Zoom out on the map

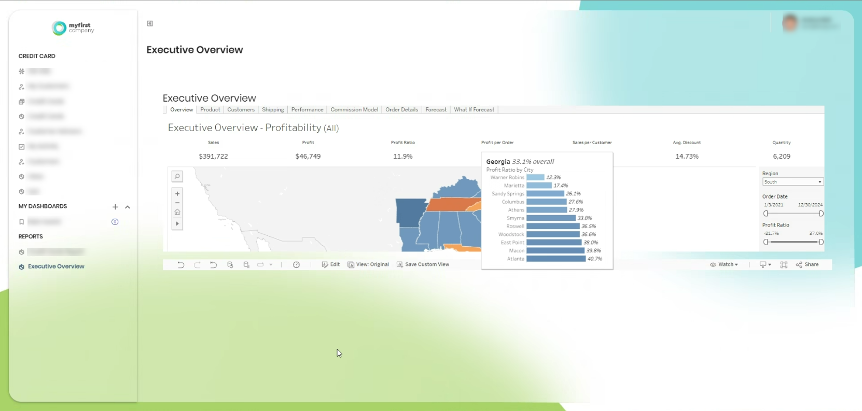point(177,203)
